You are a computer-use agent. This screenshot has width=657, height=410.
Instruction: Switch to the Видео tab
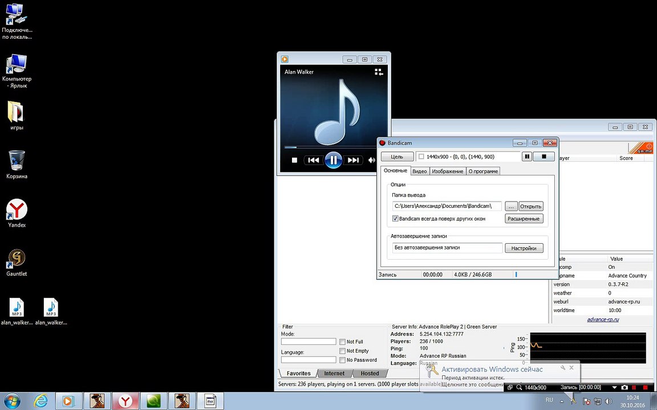(x=419, y=171)
